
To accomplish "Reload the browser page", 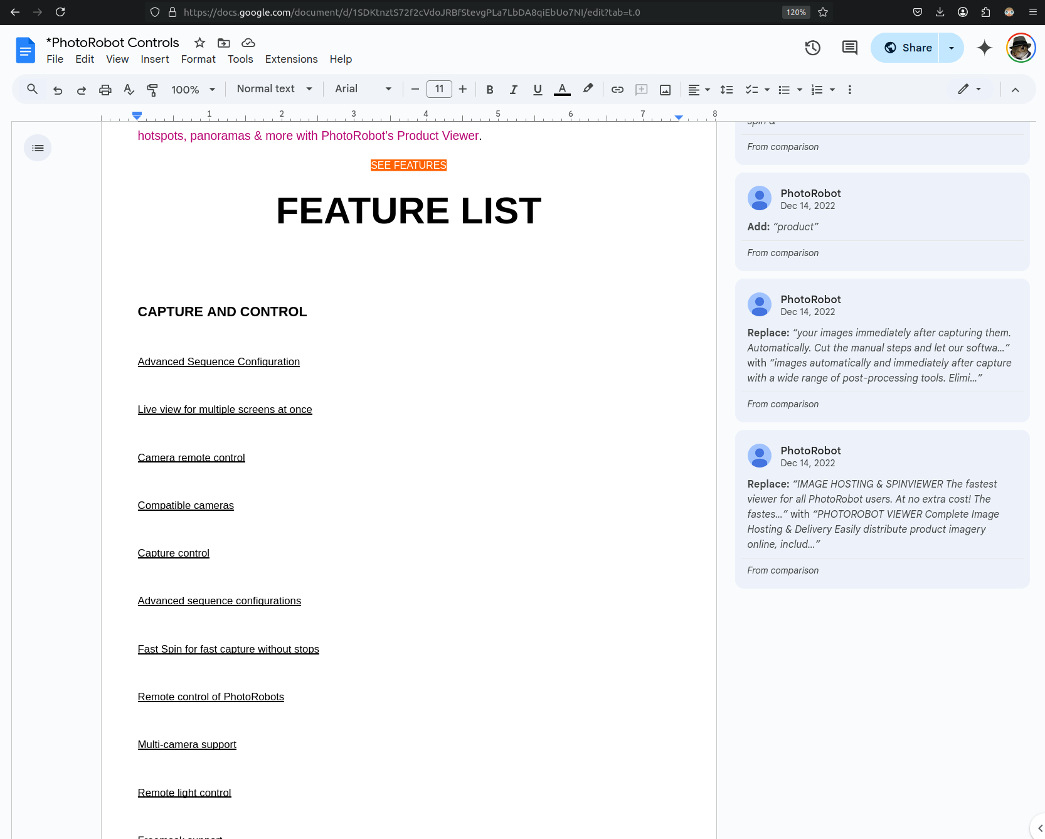I will click(x=60, y=12).
